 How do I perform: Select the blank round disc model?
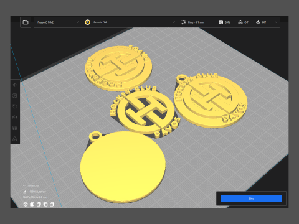pyautogui.click(x=123, y=167)
